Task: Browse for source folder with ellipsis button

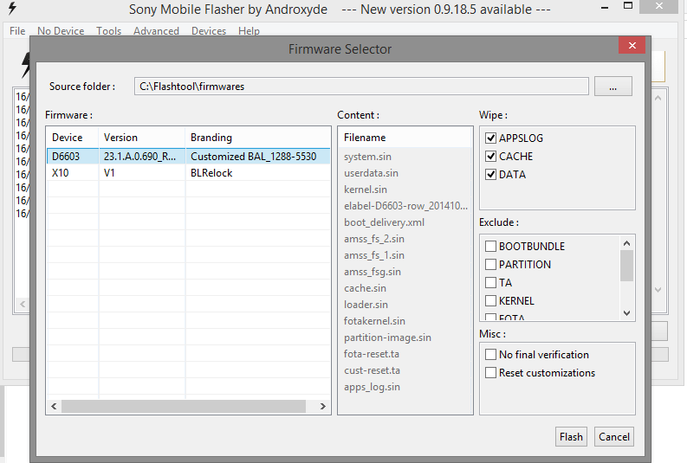Action: click(613, 87)
